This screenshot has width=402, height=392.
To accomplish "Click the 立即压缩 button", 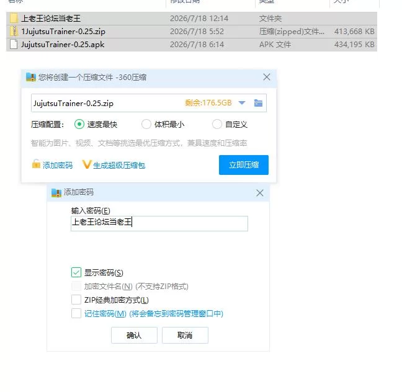I will pyautogui.click(x=244, y=165).
